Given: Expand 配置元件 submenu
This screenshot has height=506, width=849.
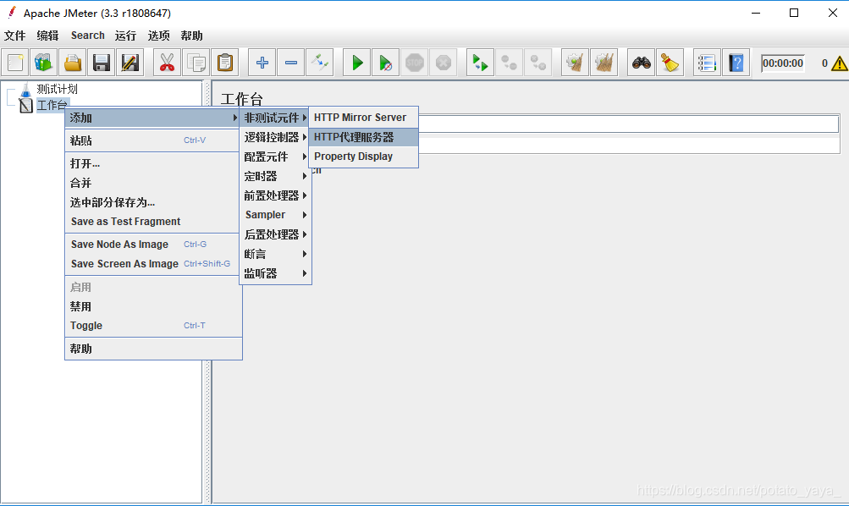Looking at the screenshot, I should coord(275,157).
